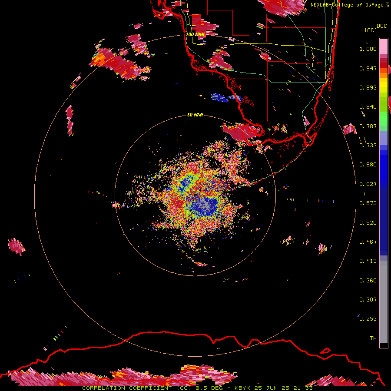Click the 25 JUN 25 date stamp
The width and height of the screenshot is (391, 391).
tap(272, 388)
